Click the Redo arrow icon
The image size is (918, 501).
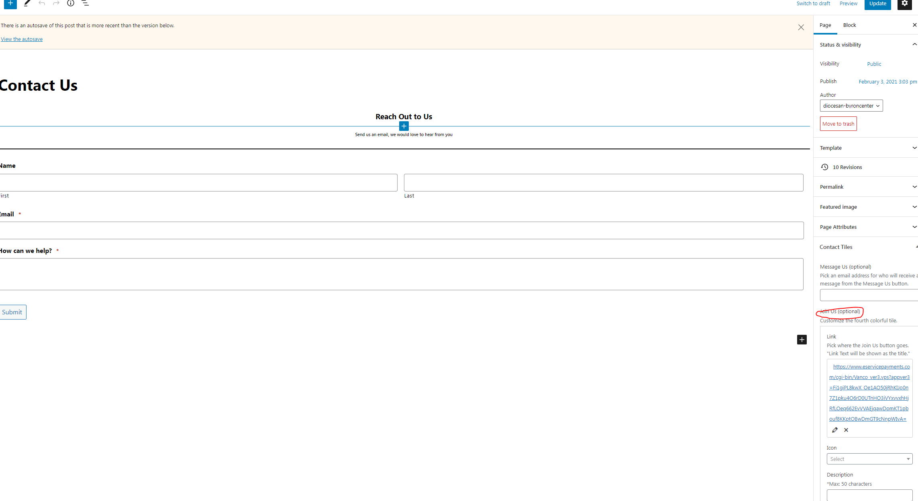click(x=56, y=3)
